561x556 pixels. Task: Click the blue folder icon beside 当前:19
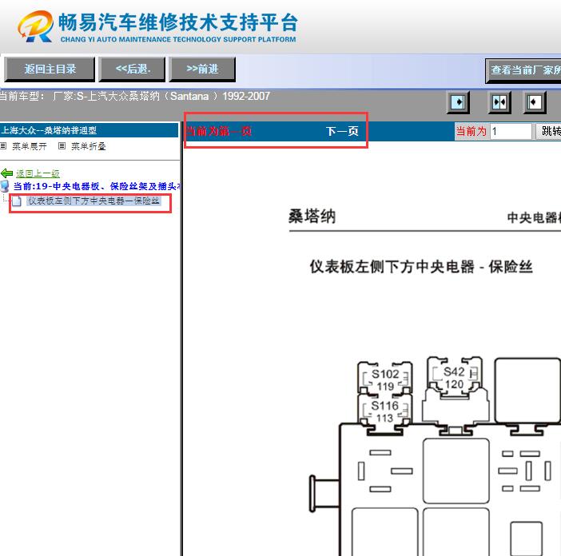pos(5,186)
